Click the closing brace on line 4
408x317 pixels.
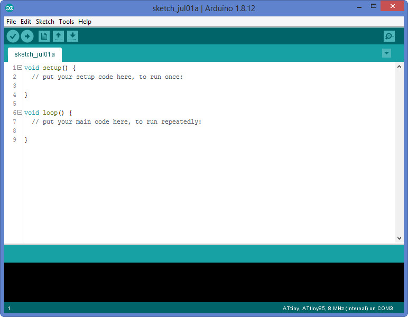point(26,95)
